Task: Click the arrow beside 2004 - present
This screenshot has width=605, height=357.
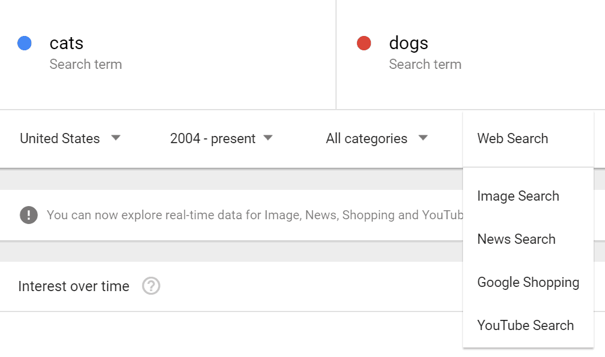Action: [x=268, y=138]
